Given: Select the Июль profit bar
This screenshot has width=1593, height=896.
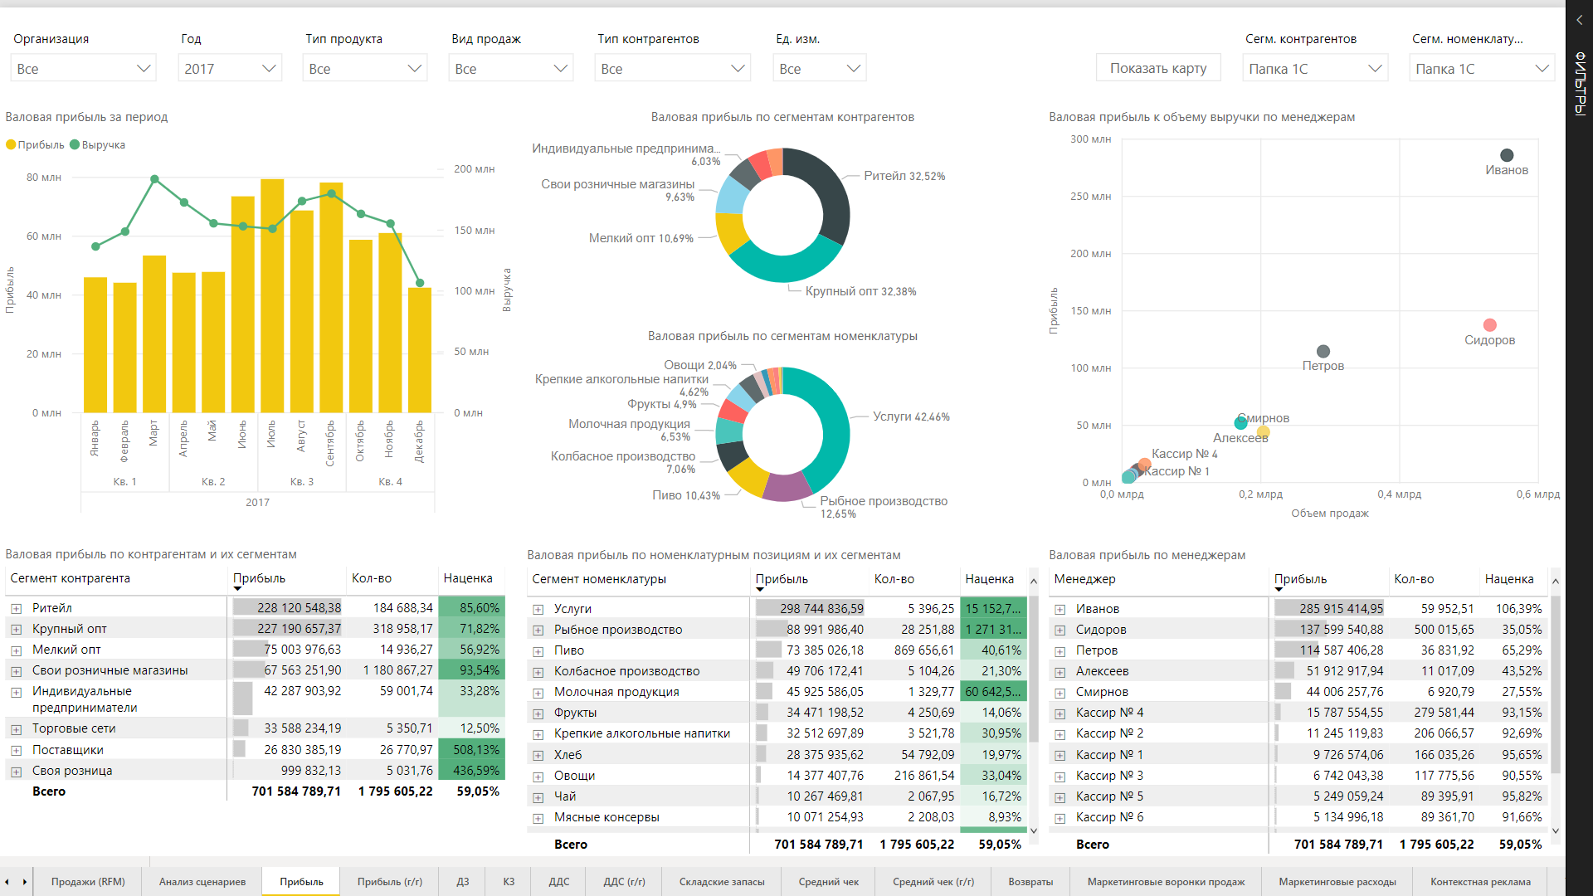Looking at the screenshot, I should [x=272, y=296].
